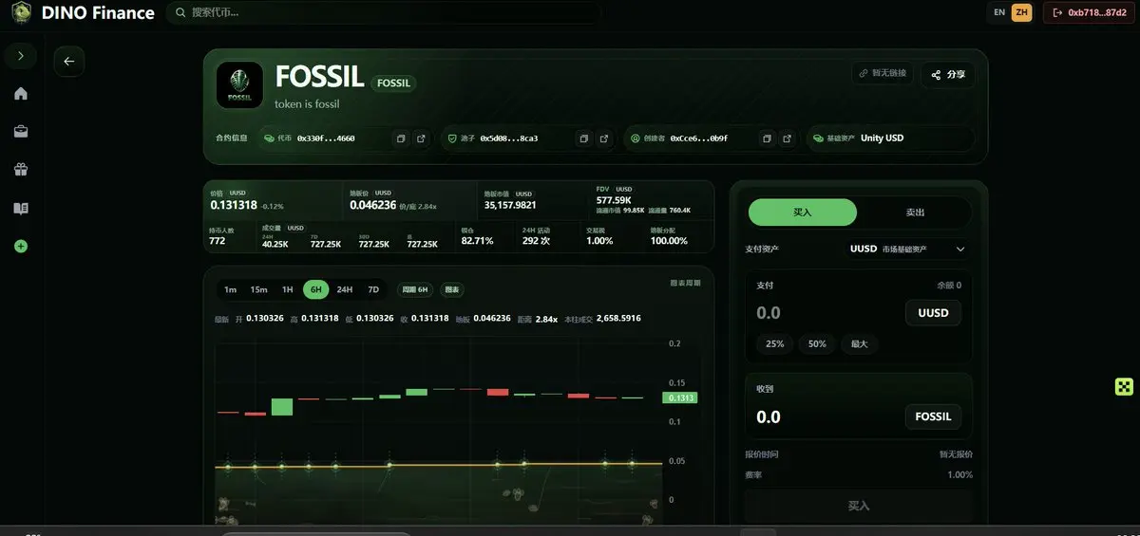1140x536 pixels.
Task: Click the 周期 6H period chip
Action: coord(415,289)
